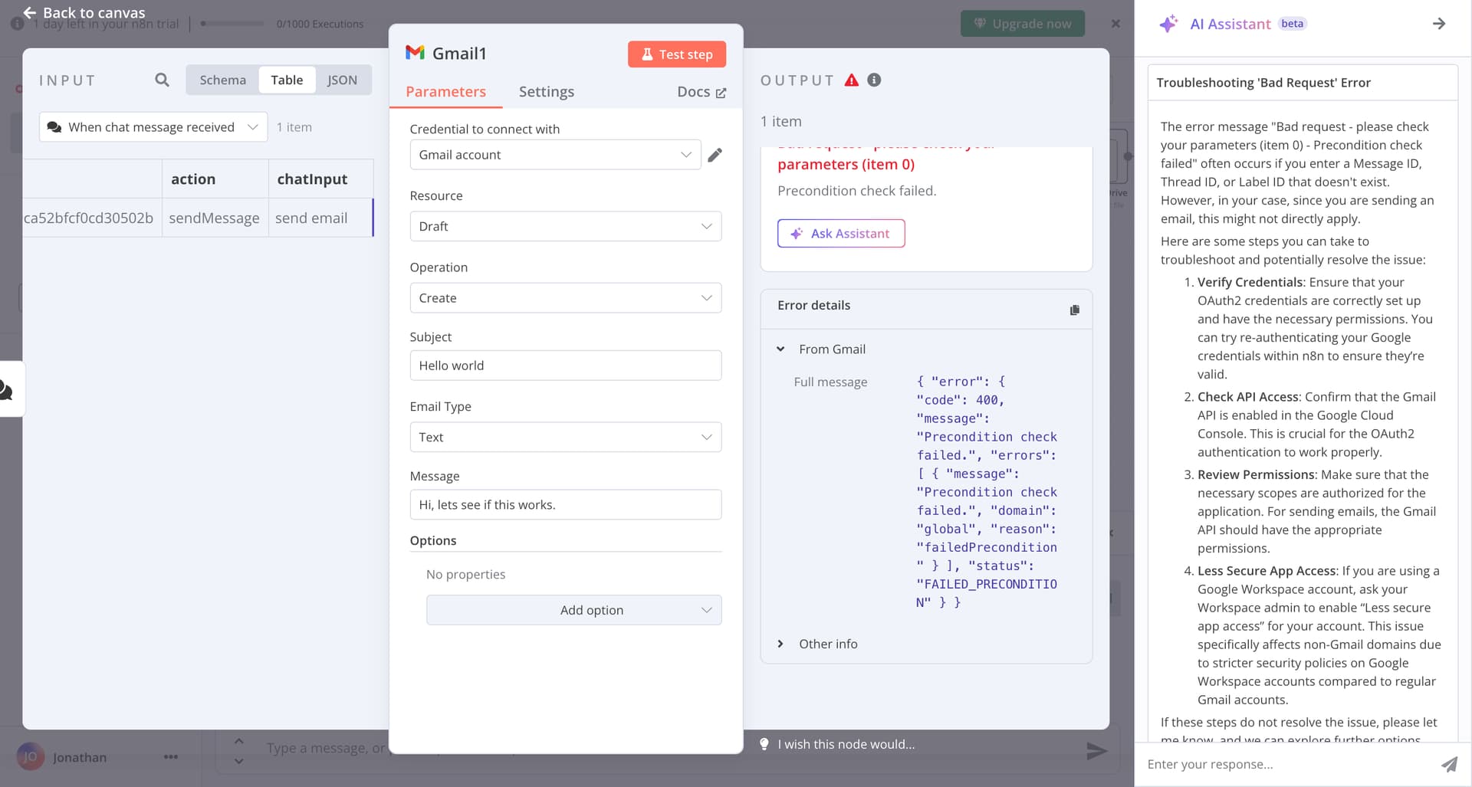Click the JO user avatar
1472x787 pixels.
(31, 757)
